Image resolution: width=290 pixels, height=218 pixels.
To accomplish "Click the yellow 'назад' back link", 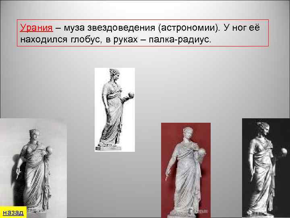I will pyautogui.click(x=13, y=212).
